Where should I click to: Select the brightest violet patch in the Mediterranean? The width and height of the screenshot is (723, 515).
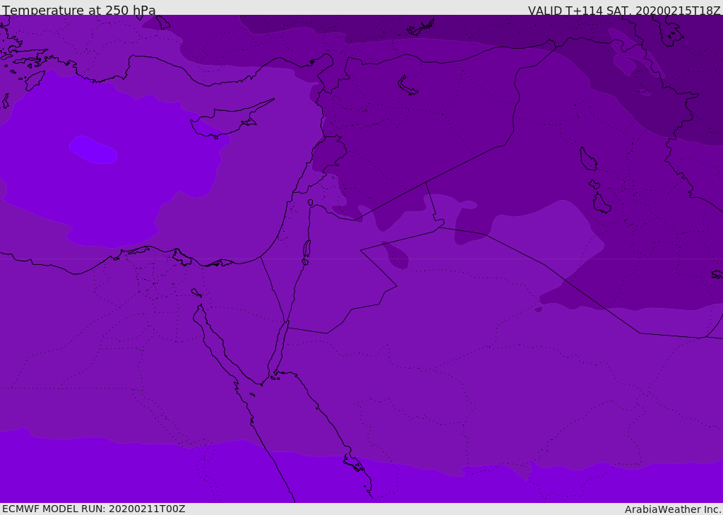pos(93,150)
